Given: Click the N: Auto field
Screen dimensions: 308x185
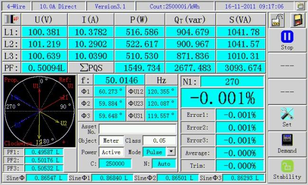Looking at the screenshot, I should 164,164.
